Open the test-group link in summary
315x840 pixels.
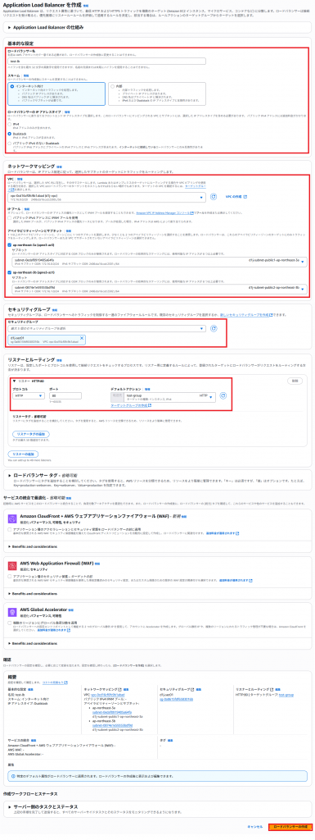[x=286, y=694]
